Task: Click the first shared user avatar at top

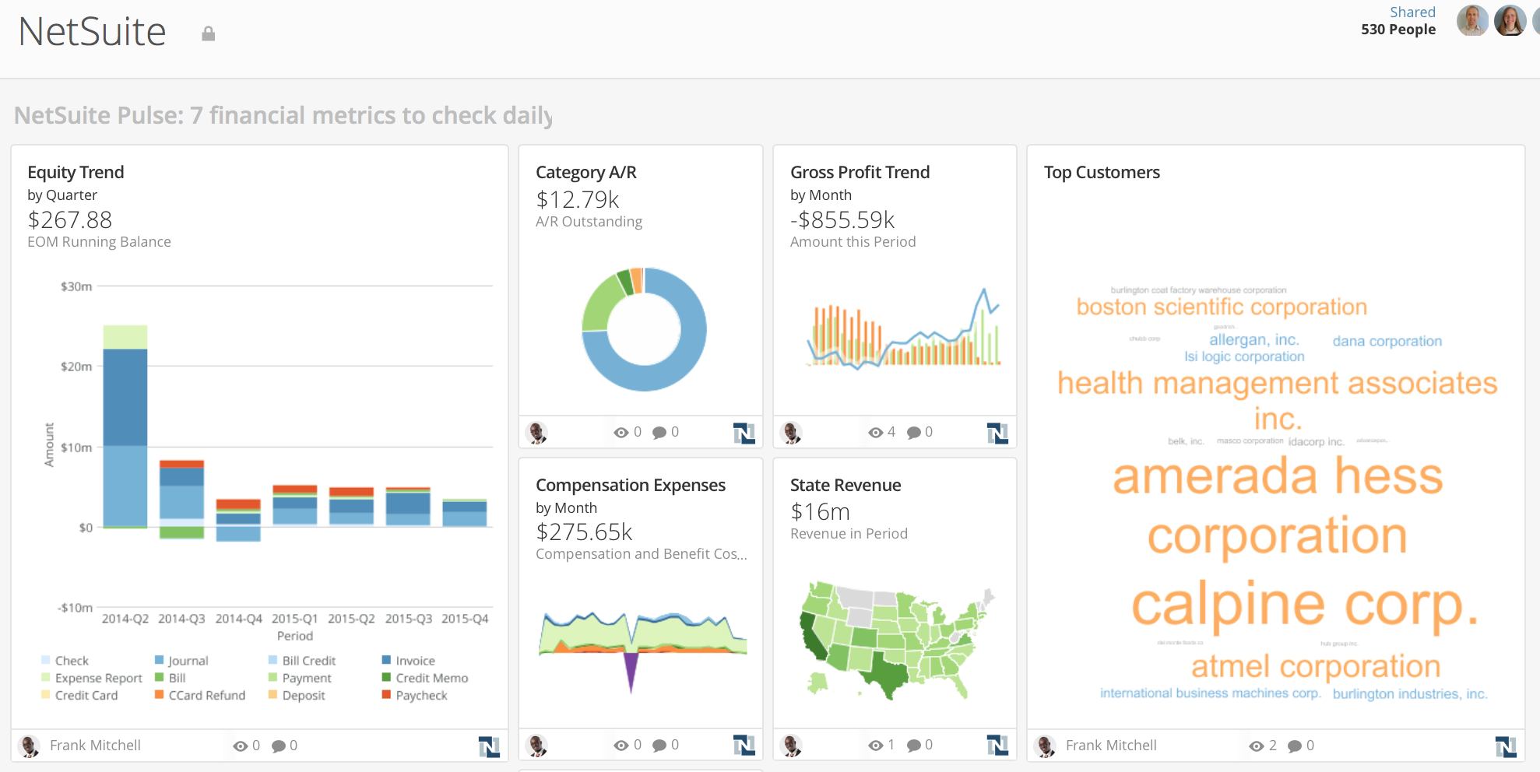Action: coord(1471,21)
